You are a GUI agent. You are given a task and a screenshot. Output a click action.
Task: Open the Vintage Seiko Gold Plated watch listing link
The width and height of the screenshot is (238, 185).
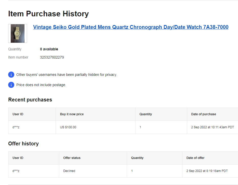pos(131,27)
